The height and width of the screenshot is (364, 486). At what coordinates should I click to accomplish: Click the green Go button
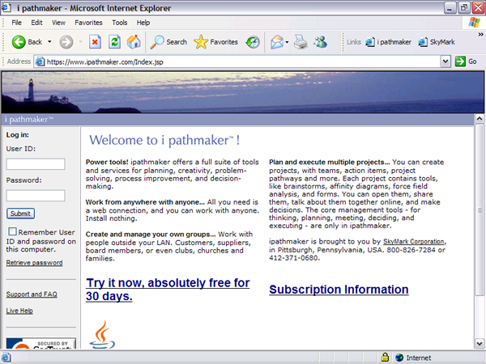[x=466, y=61]
